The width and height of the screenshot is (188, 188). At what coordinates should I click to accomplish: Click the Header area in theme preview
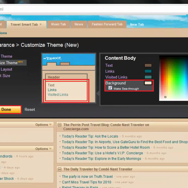(66, 77)
